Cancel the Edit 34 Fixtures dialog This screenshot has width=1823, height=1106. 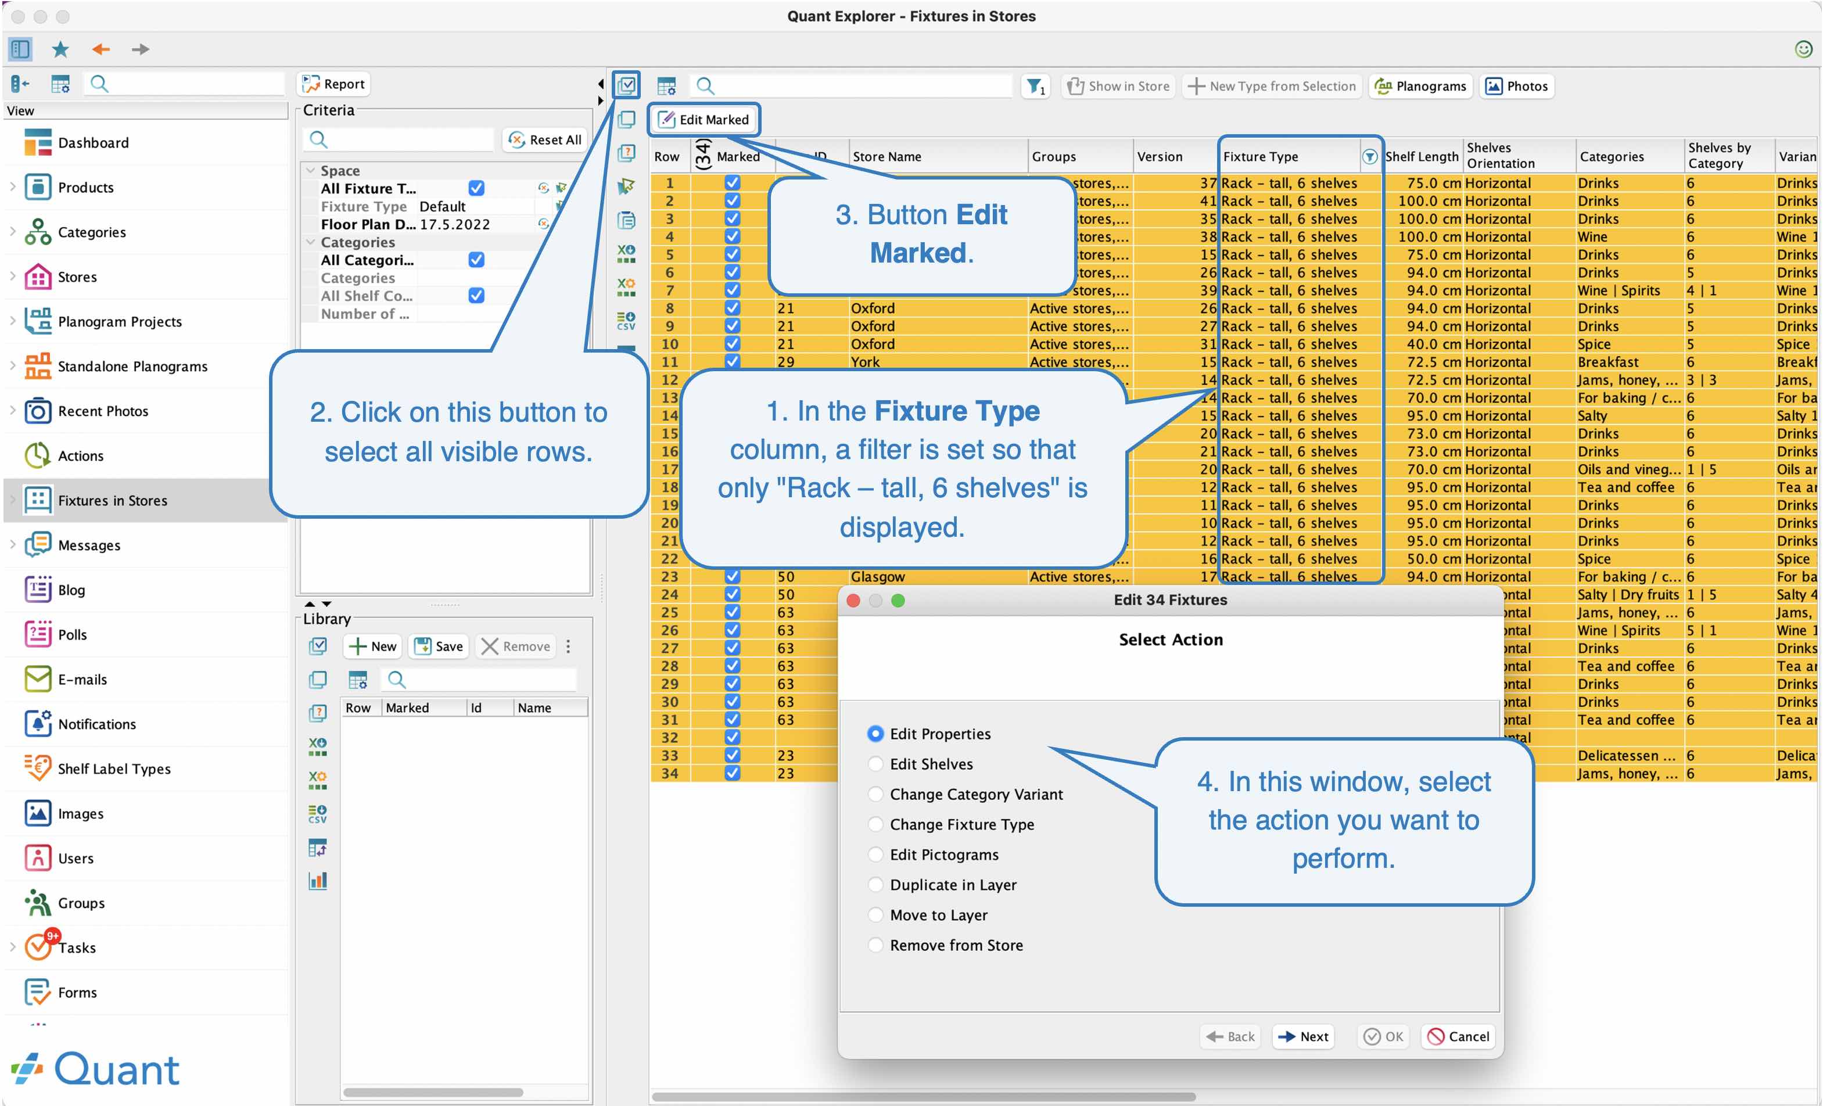click(1458, 1036)
